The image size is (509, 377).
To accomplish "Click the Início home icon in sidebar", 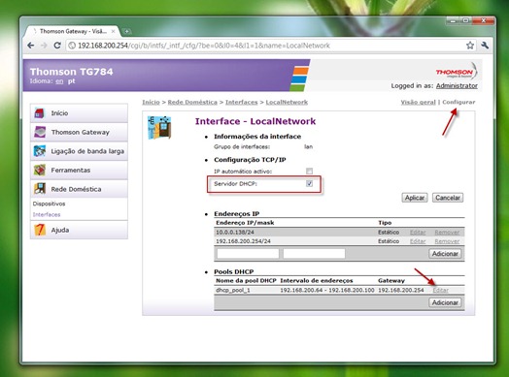I will (x=40, y=113).
